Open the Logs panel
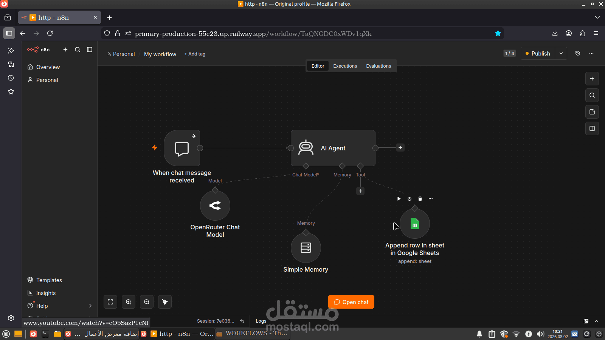 pyautogui.click(x=261, y=321)
